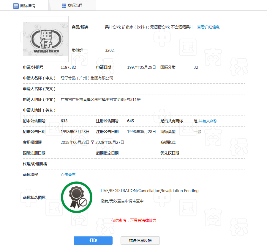Open the 共有人名称 link
Image resolution: width=267 pixels, height=251 pixels.
(x=208, y=121)
